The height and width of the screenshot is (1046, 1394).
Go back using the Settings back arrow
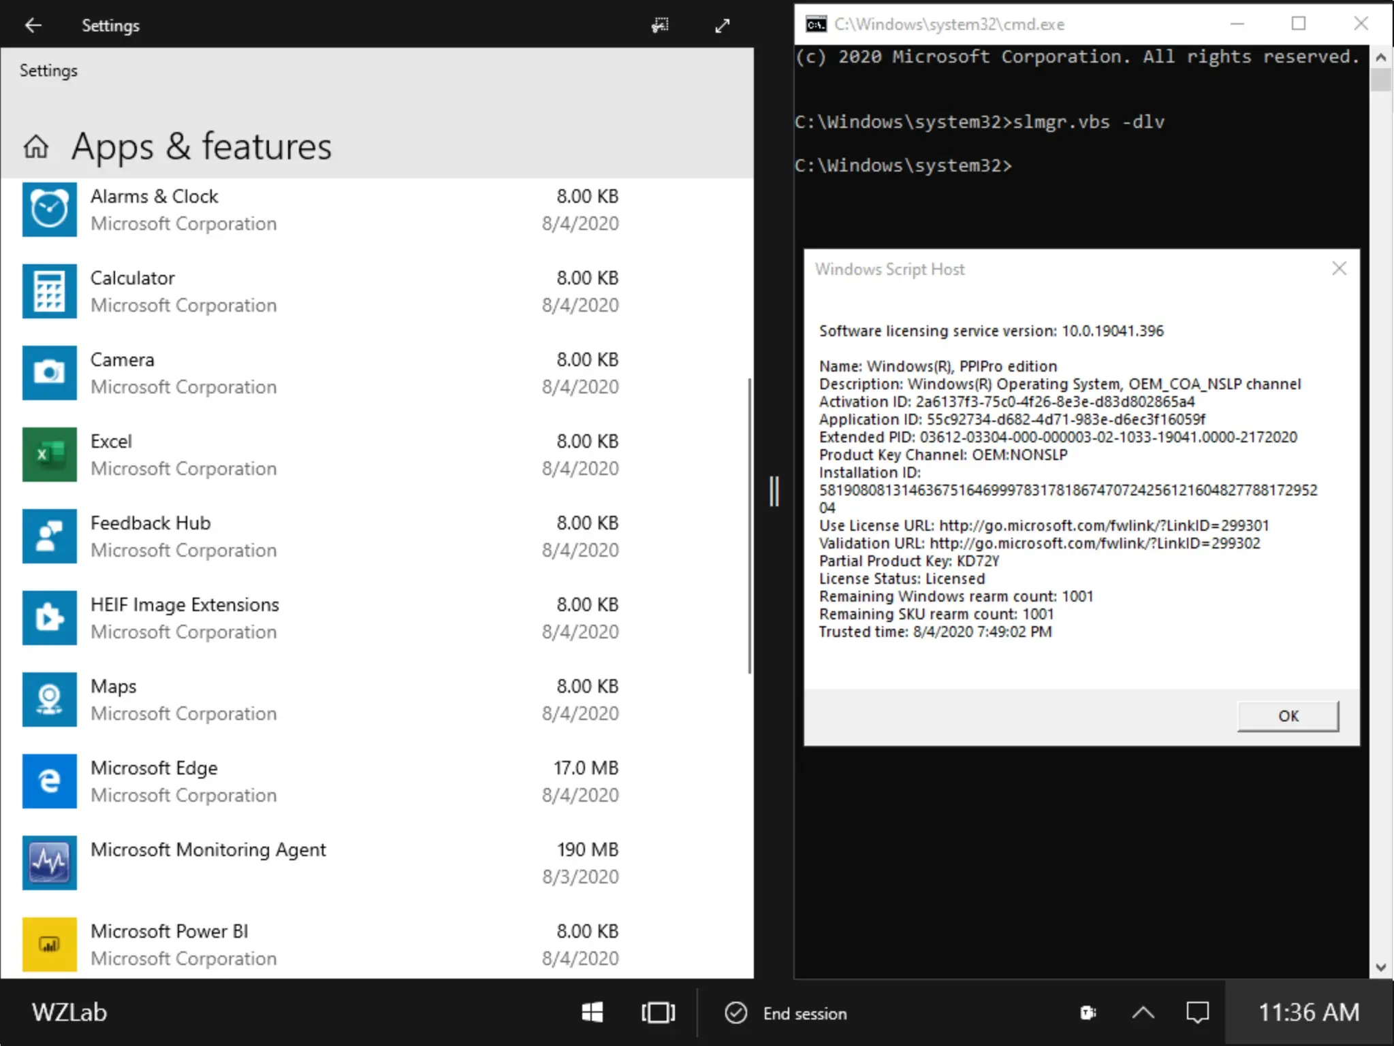click(33, 25)
